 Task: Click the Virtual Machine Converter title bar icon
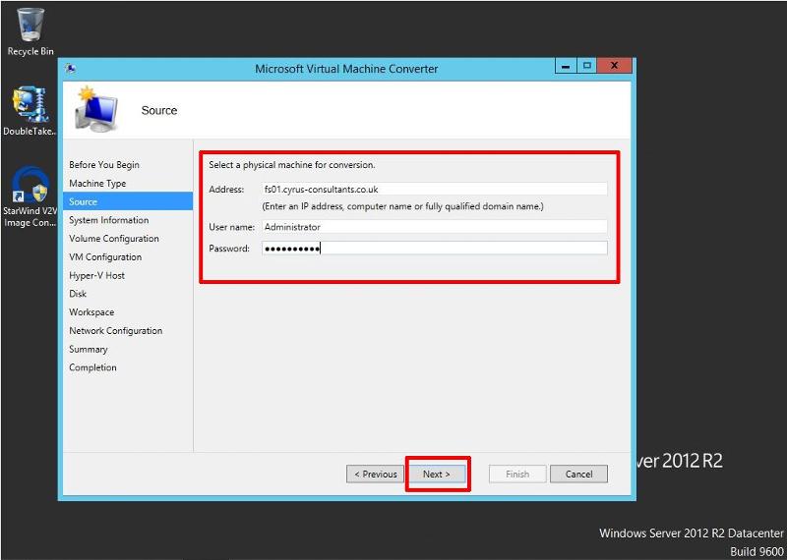71,69
